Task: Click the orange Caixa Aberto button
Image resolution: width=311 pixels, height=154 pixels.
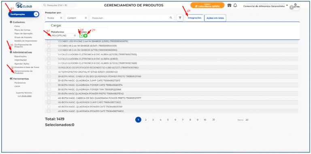Action: point(207,5)
